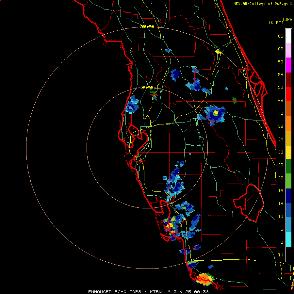The height and width of the screenshot is (294, 294).
Task: Select the '38' legend value
Action: pos(281,126)
